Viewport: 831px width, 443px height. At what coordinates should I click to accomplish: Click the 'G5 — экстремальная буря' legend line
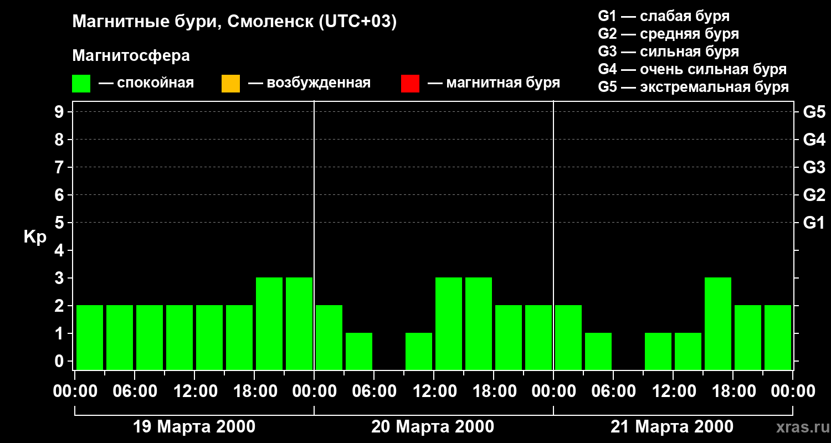click(694, 87)
